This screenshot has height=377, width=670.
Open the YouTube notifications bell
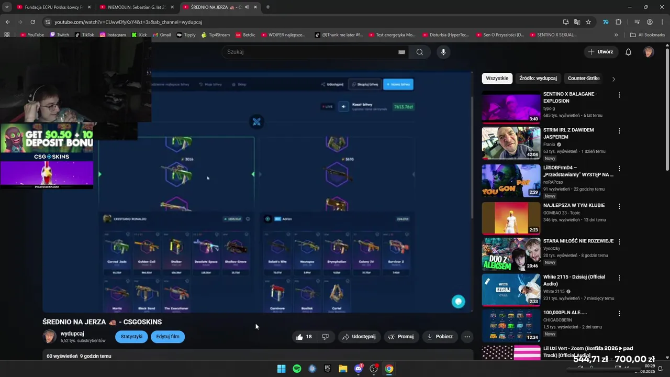pyautogui.click(x=629, y=52)
